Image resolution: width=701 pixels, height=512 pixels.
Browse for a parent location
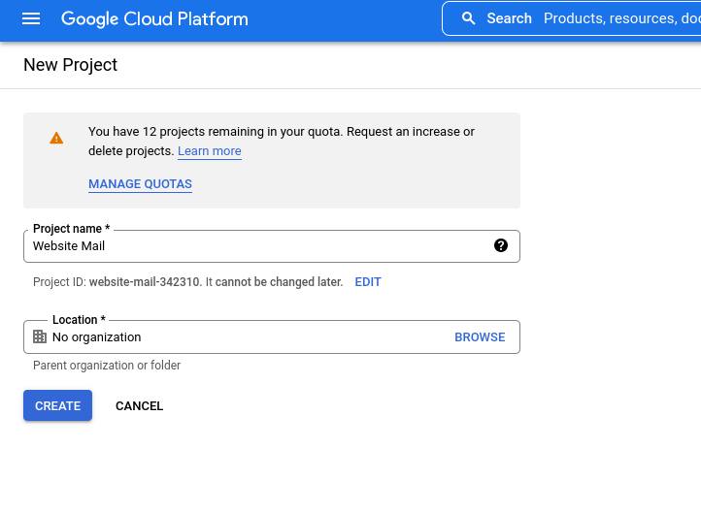pyautogui.click(x=480, y=337)
